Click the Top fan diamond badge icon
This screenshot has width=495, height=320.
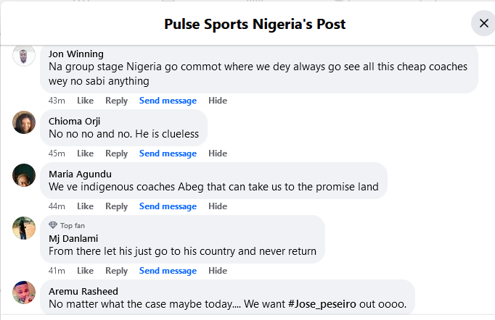pos(53,225)
